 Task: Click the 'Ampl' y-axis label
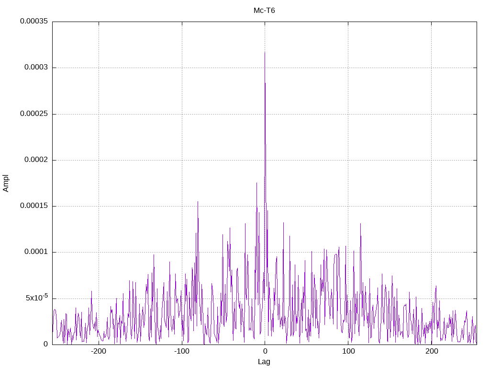pyautogui.click(x=6, y=184)
